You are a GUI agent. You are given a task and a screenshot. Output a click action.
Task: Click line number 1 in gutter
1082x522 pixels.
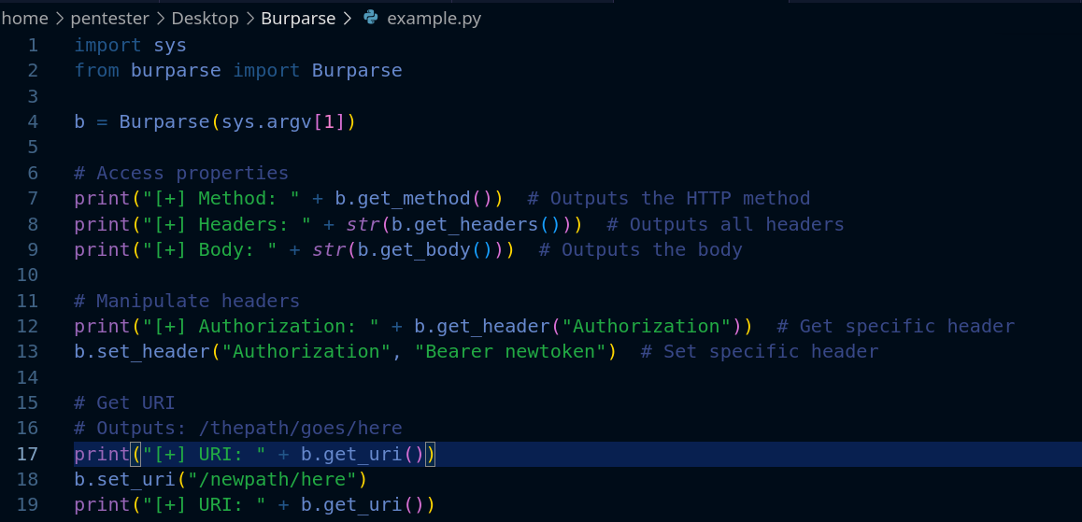click(33, 46)
